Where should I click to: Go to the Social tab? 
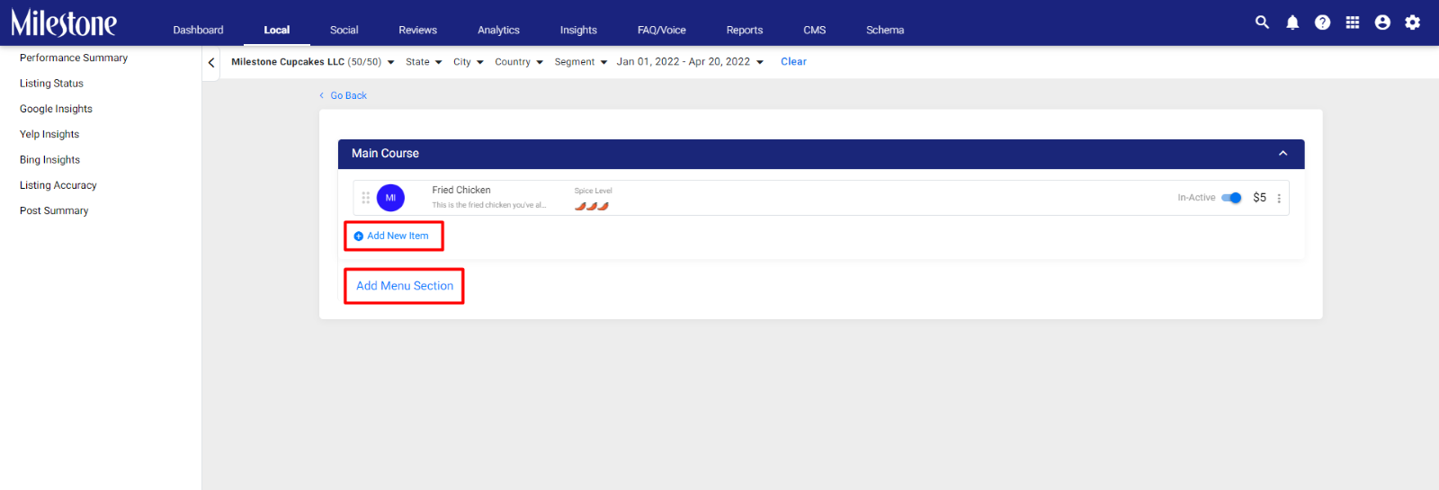click(x=344, y=30)
